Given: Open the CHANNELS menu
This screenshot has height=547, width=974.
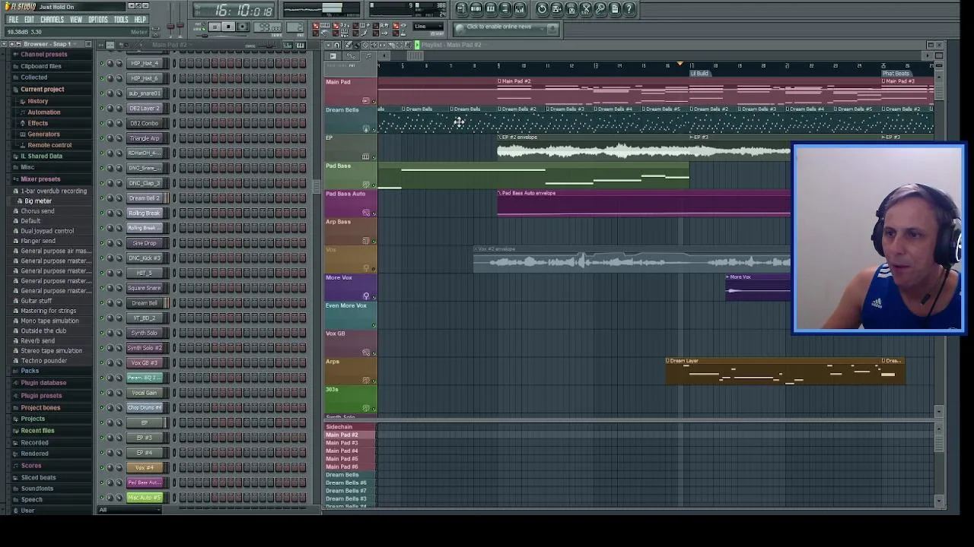Looking at the screenshot, I should pyautogui.click(x=52, y=20).
